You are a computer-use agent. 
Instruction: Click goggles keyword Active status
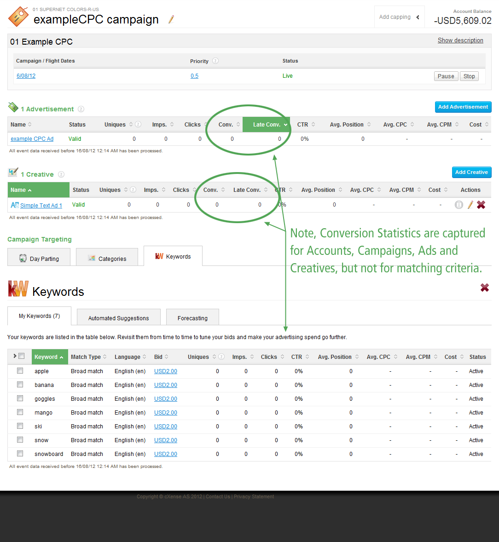tap(476, 399)
